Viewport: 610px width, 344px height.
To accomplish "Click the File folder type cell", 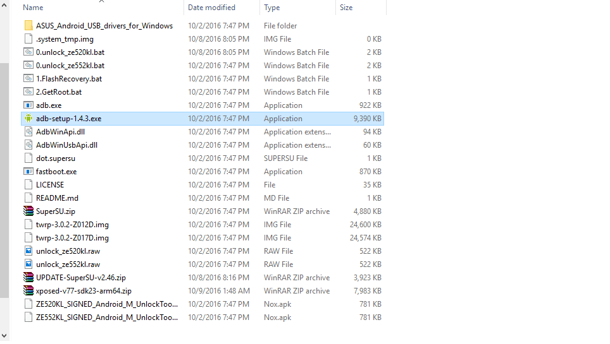I will pos(280,26).
